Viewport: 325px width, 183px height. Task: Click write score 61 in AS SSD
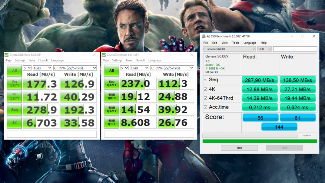[298, 118]
